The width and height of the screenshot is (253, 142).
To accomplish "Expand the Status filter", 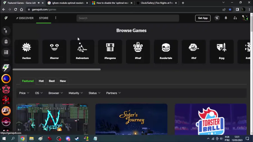I will [x=94, y=93].
